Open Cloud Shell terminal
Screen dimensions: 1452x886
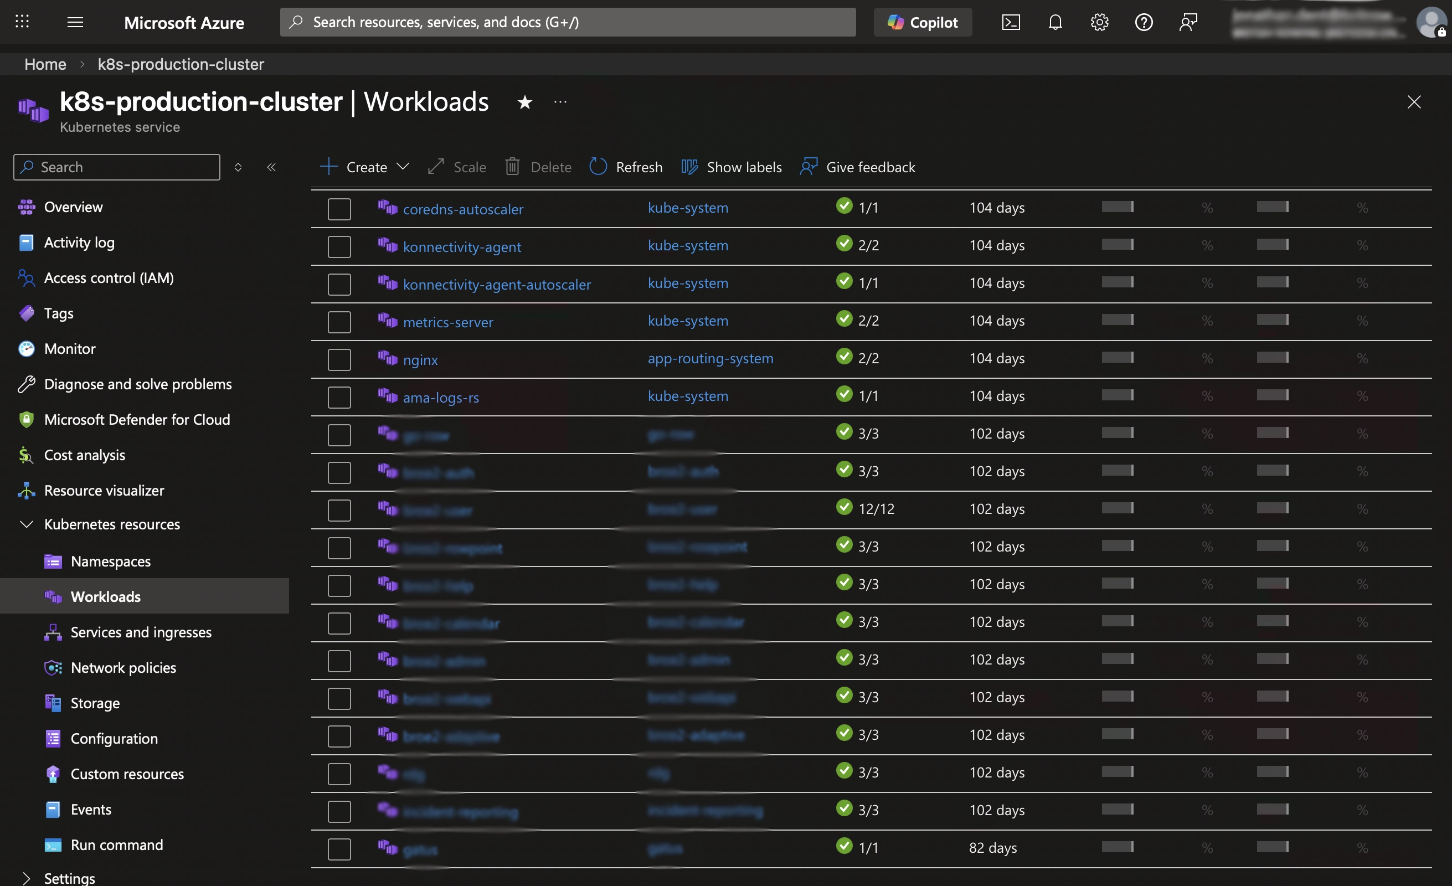pos(1011,22)
